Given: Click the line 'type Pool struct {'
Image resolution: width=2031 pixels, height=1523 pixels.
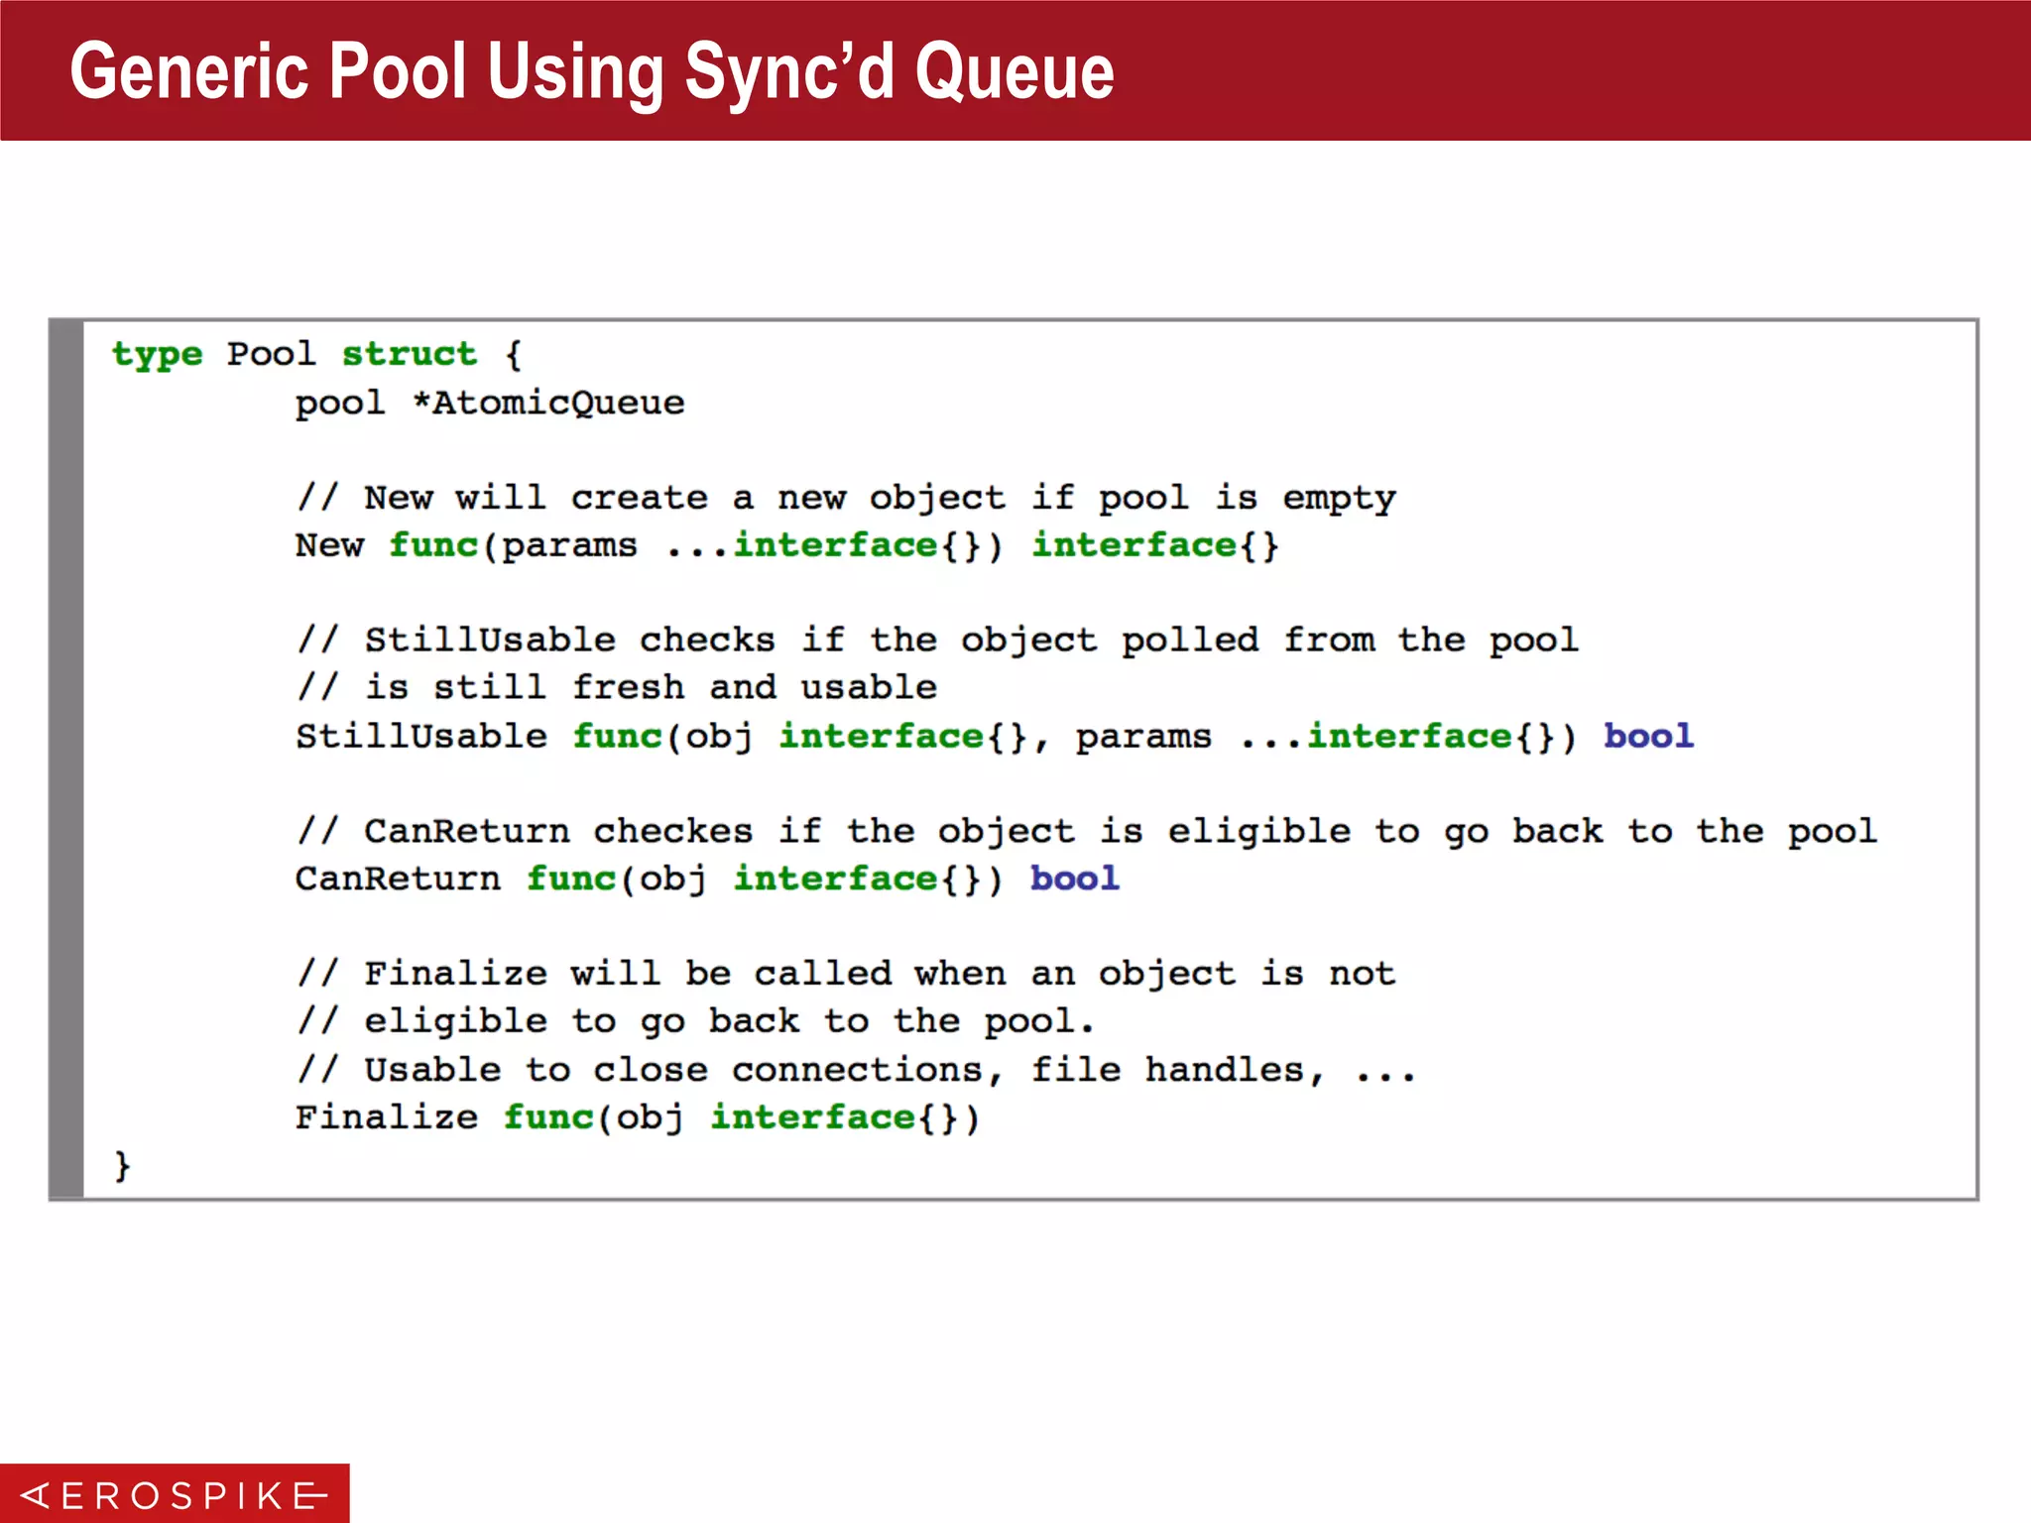Looking at the screenshot, I should (316, 354).
